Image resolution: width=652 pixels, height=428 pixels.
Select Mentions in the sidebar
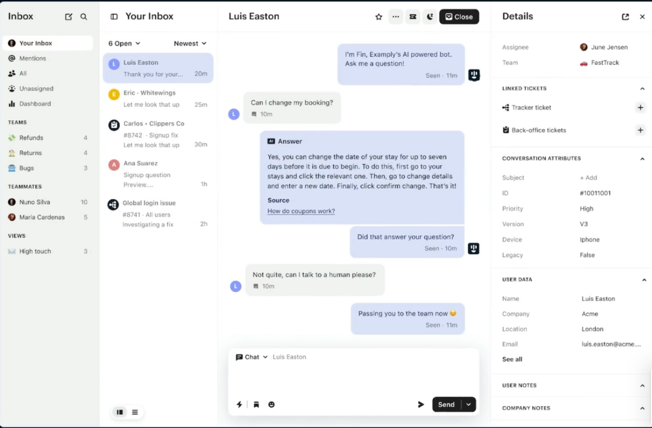pyautogui.click(x=32, y=59)
